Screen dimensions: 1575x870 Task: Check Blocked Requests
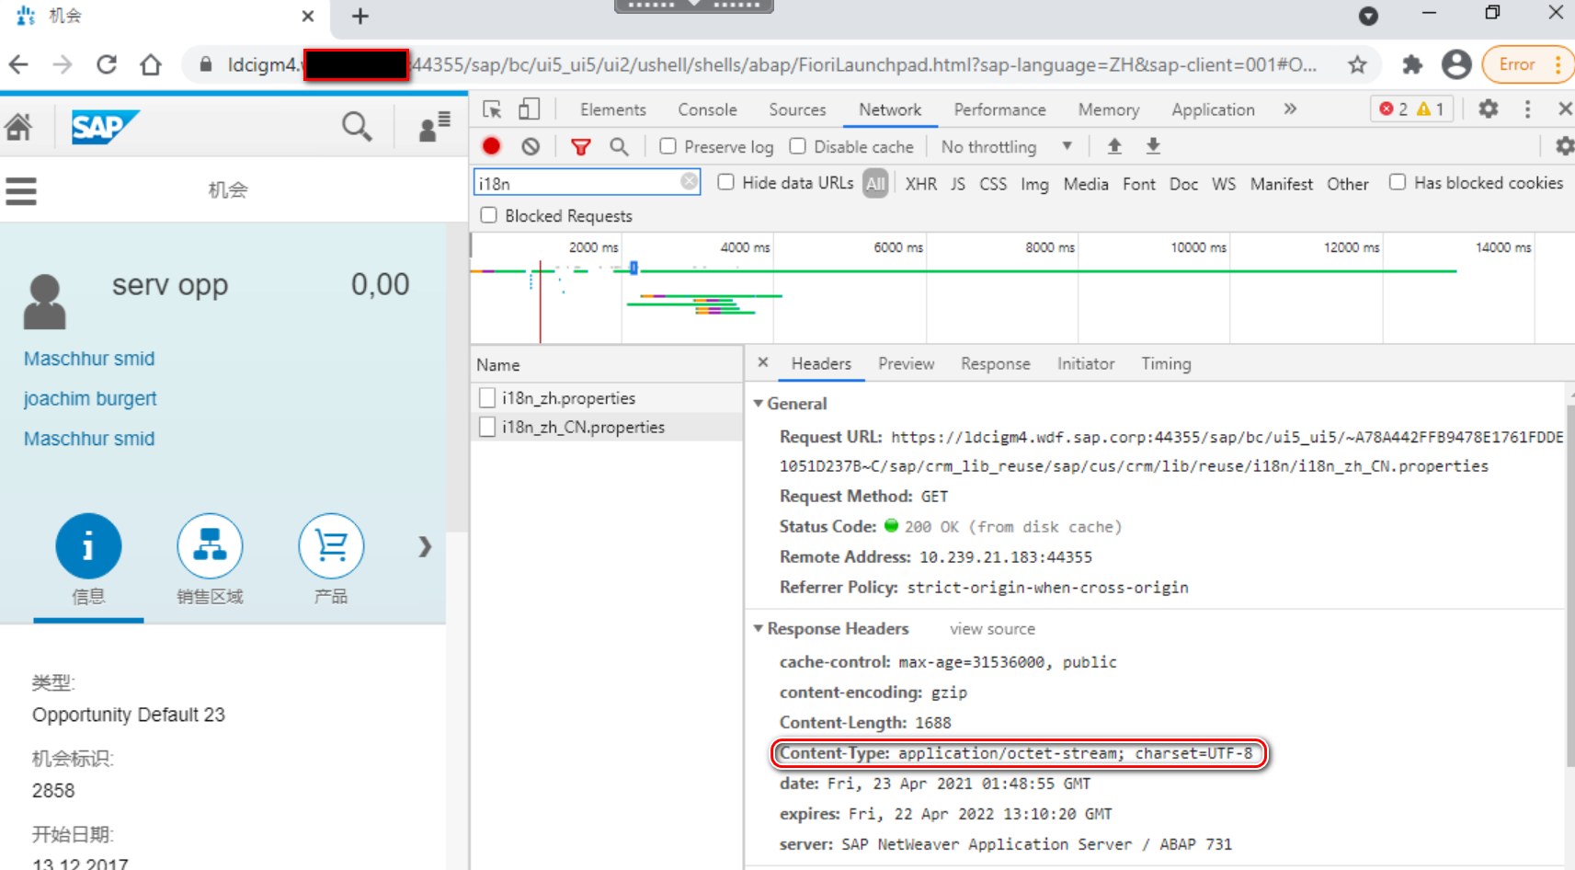[x=489, y=215]
